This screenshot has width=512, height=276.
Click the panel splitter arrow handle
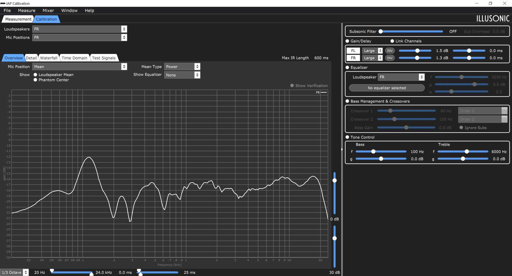click(x=342, y=149)
